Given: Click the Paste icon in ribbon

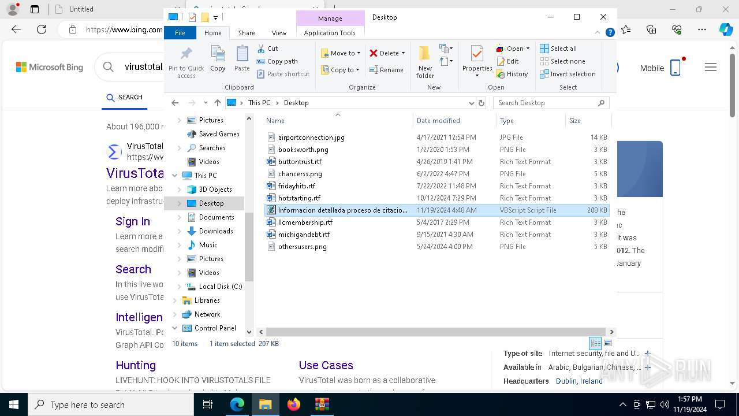Looking at the screenshot, I should (x=242, y=59).
